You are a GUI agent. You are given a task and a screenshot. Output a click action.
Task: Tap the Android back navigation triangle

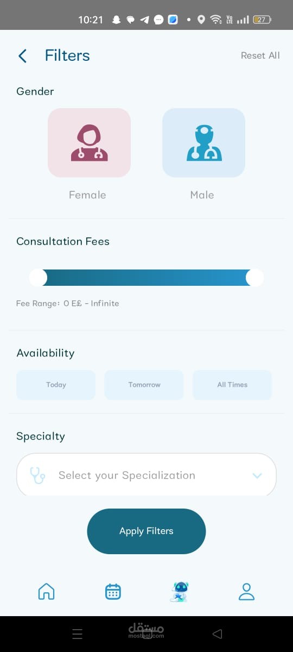tap(218, 634)
